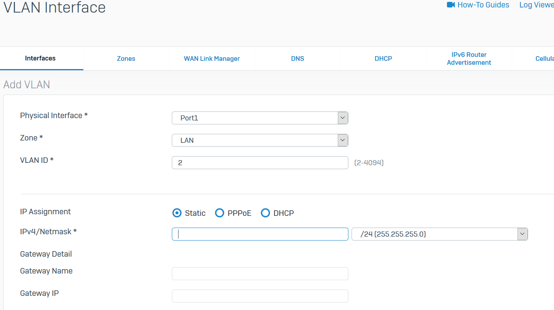Select the Static IP assignment radio
Screen dimensions: 554x310
[177, 213]
